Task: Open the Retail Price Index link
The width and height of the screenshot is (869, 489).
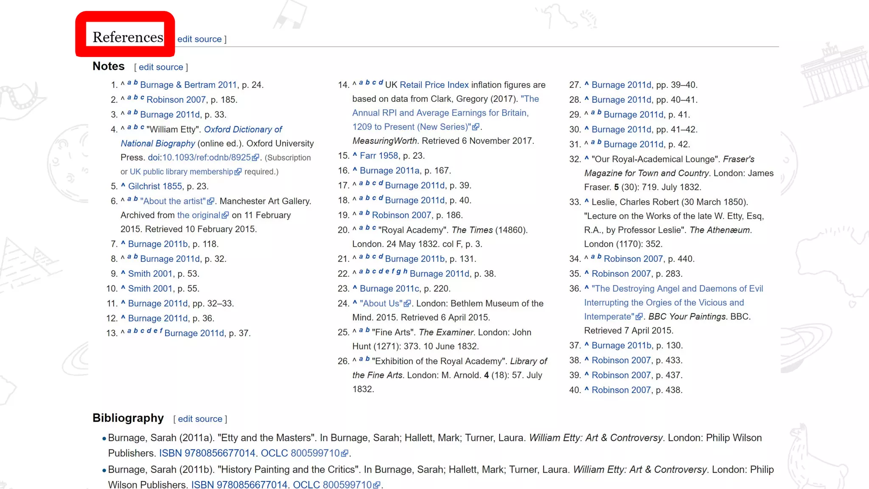Action: coord(434,85)
